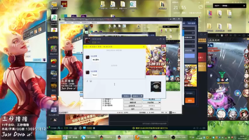This screenshot has width=249, height=140.
Task: Open the 场景集合 menu in OBS
Action: pos(86,23)
